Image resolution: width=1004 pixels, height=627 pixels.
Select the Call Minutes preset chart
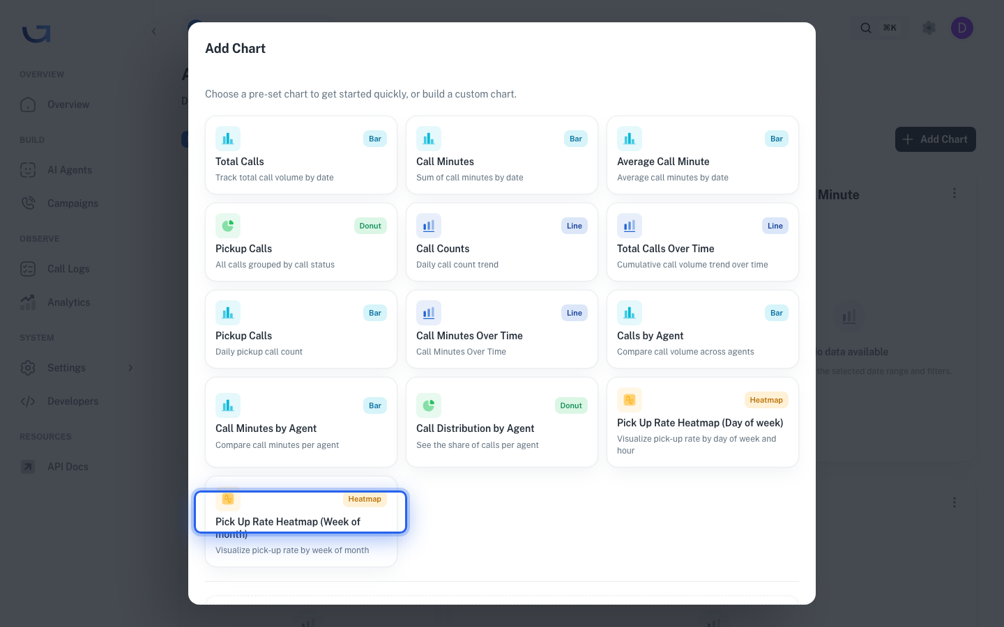502,155
